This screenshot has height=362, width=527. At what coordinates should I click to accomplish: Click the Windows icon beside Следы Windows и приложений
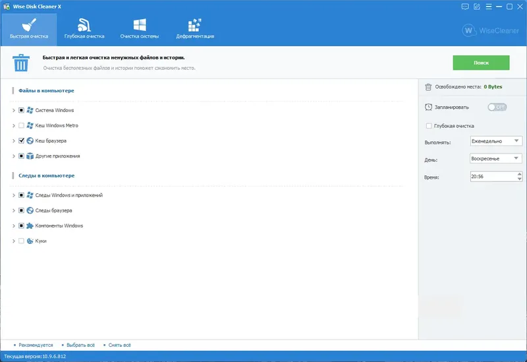tap(30, 195)
